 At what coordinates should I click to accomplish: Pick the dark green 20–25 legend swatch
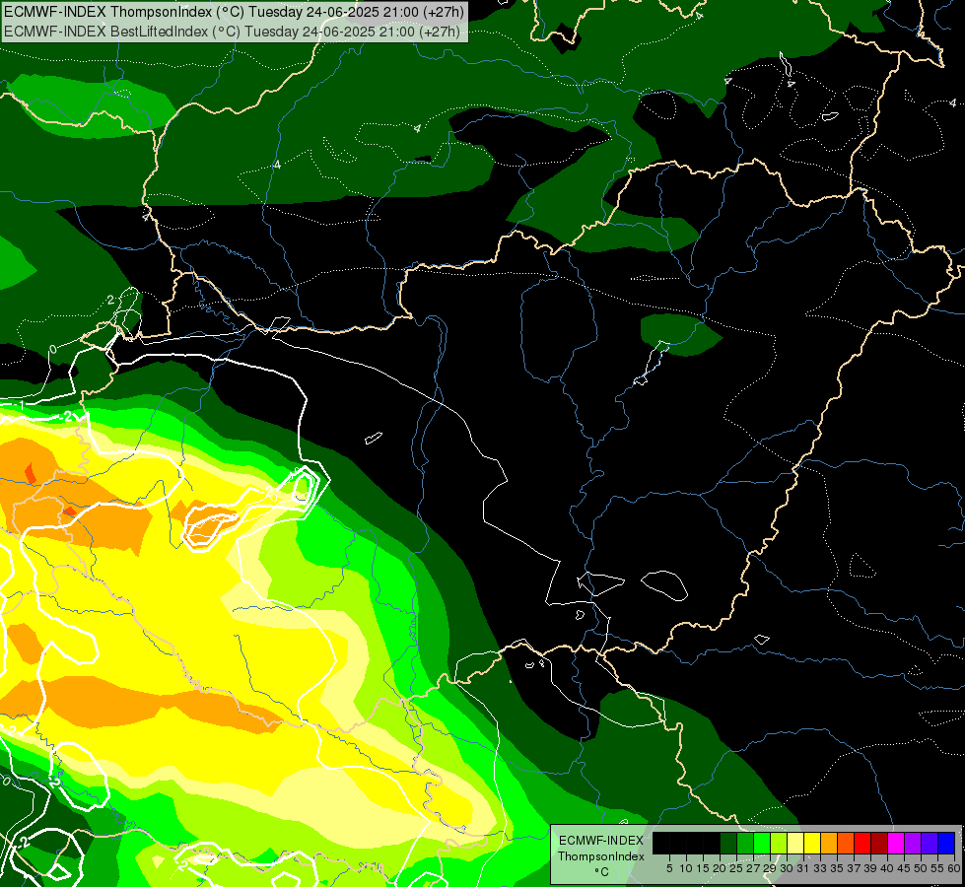pos(728,843)
